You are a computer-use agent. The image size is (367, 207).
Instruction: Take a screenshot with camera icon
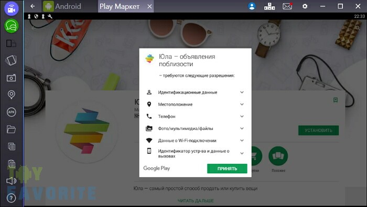(11, 78)
